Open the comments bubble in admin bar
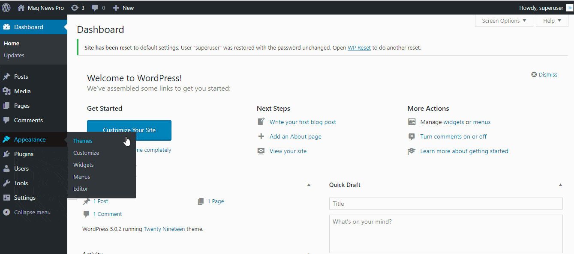This screenshot has width=574, height=254. (95, 8)
